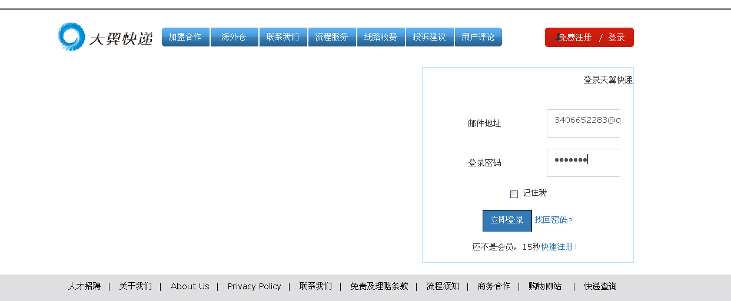
Task: Open the Privacy Policy footer link
Action: [x=254, y=286]
